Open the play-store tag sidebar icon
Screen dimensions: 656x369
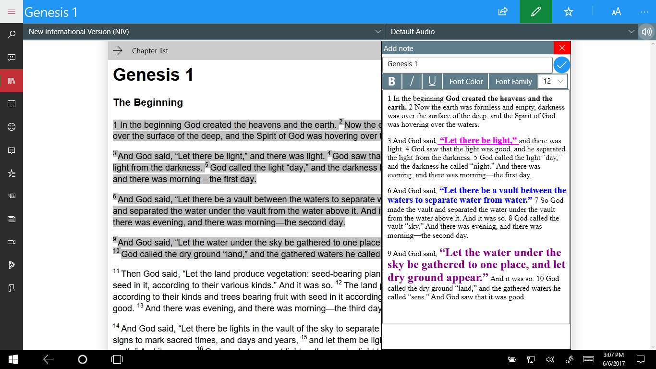click(12, 265)
